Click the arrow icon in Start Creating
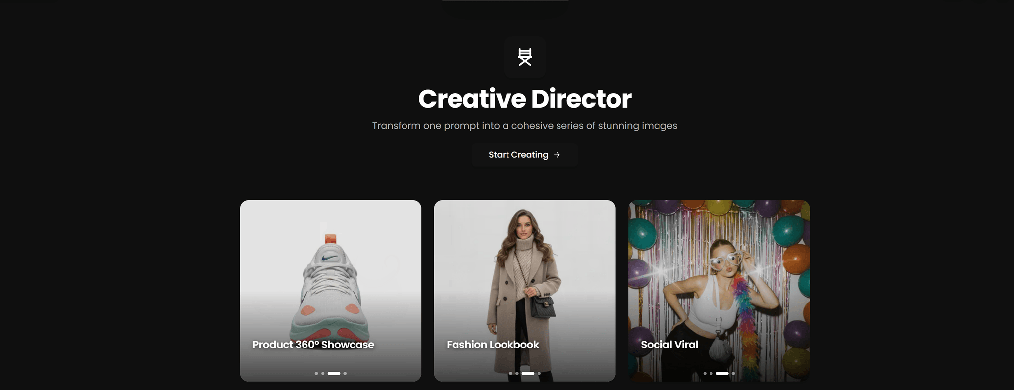Image resolution: width=1014 pixels, height=390 pixels. [557, 155]
